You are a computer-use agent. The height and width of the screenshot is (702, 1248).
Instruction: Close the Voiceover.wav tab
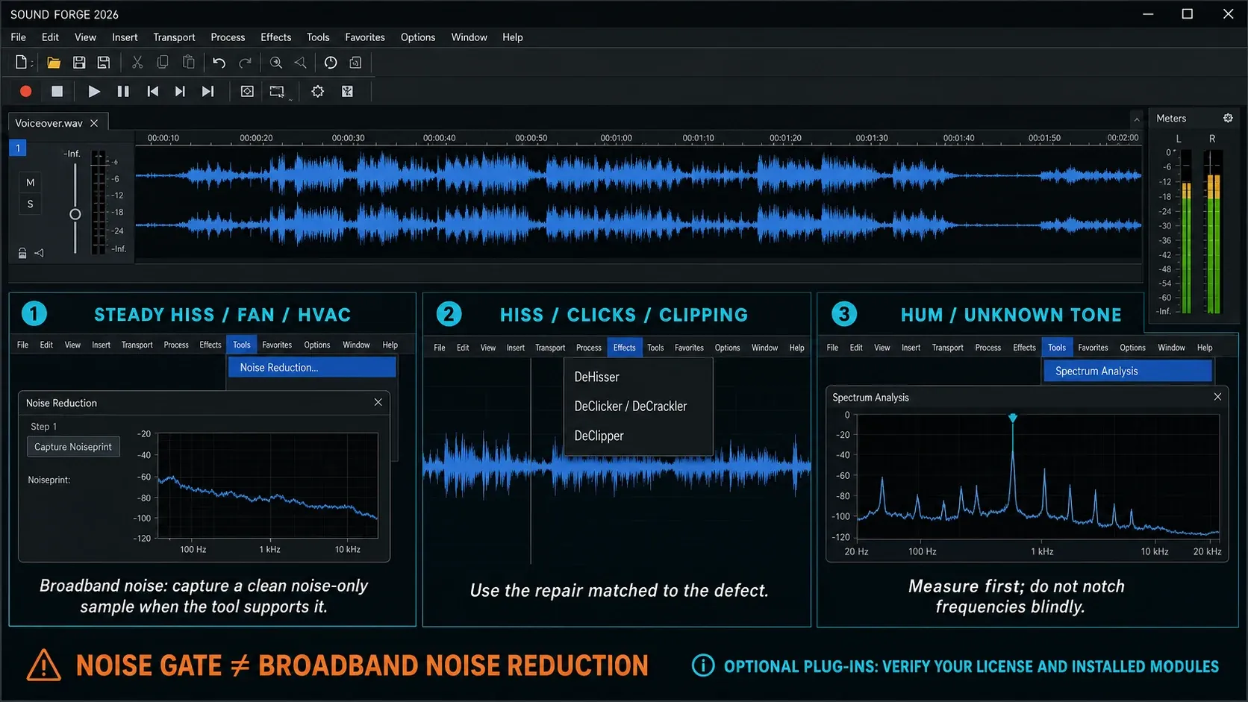click(94, 123)
